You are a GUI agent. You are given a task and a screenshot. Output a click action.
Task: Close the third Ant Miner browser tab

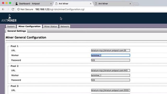click(130, 4)
